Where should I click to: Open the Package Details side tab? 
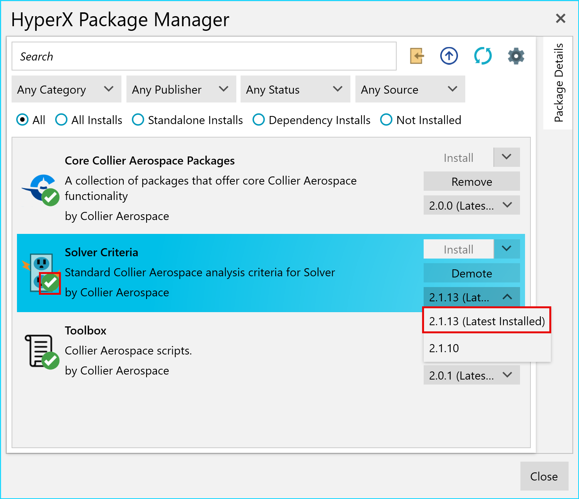click(x=558, y=83)
